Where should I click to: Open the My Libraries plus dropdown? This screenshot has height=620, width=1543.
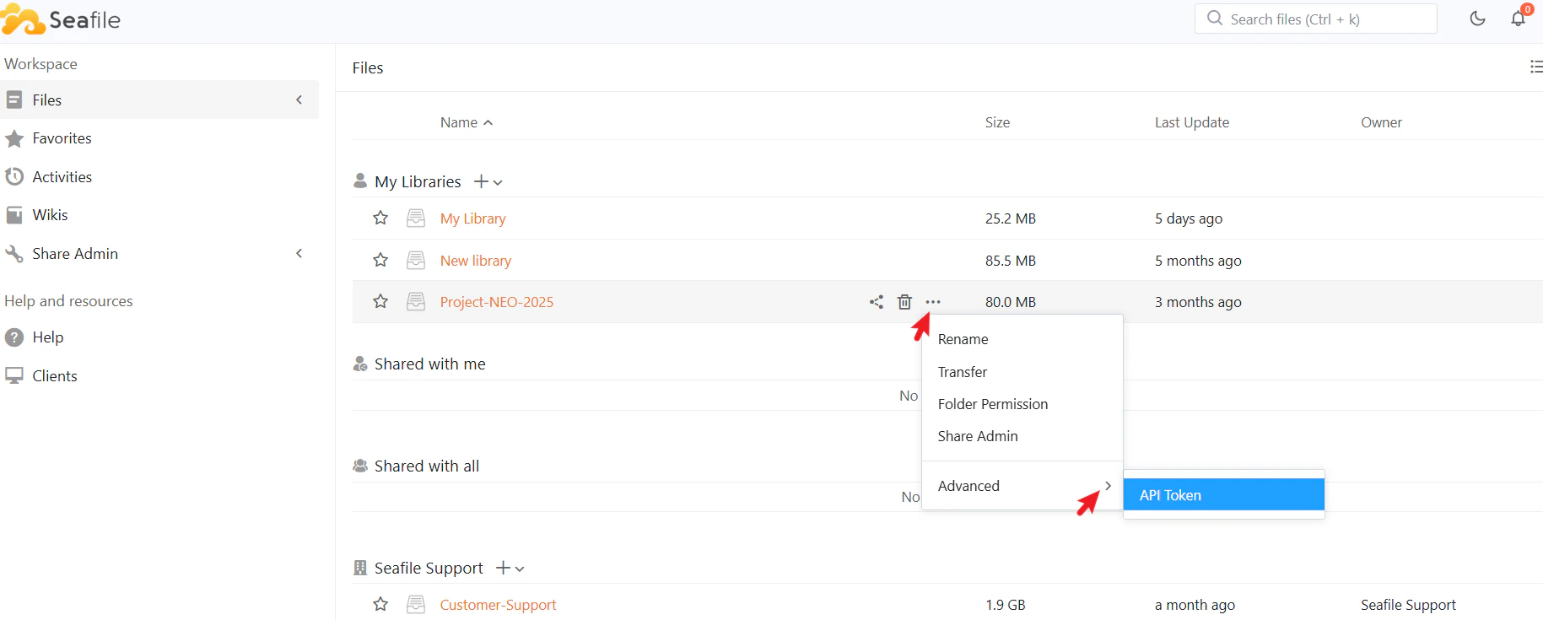click(488, 182)
